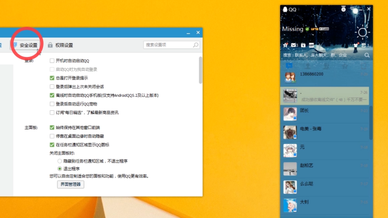Click avatar of contact 大钊
The height and width of the screenshot is (218, 388).
click(x=290, y=205)
